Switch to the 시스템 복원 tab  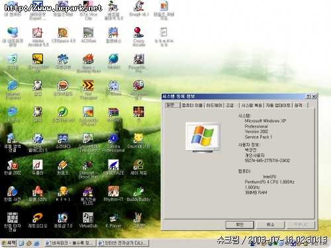click(252, 105)
